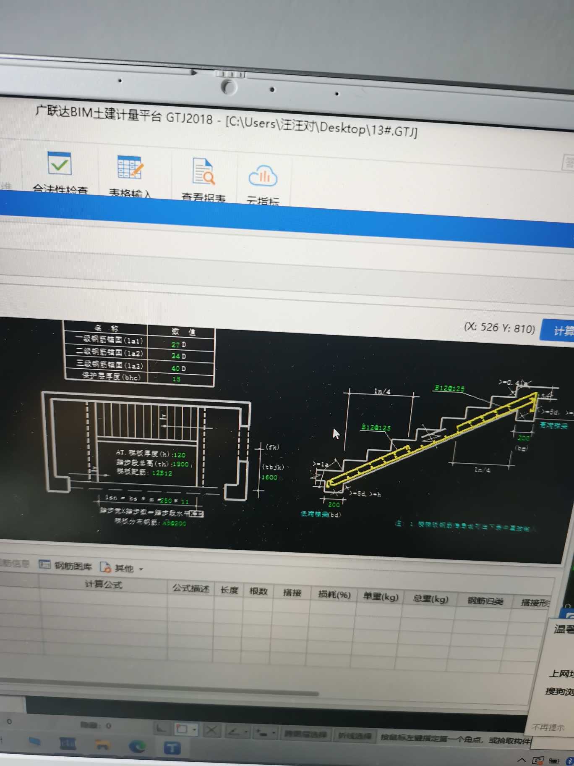Viewport: 574px width, 766px height.
Task: Open the blue T app on taskbar
Action: pyautogui.click(x=172, y=748)
